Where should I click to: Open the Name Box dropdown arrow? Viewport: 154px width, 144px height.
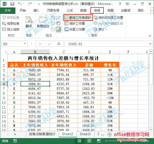pos(25,43)
